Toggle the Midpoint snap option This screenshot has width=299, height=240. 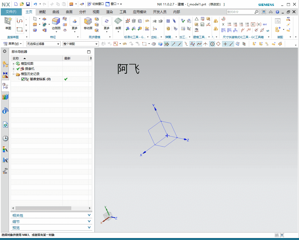(x=179, y=44)
